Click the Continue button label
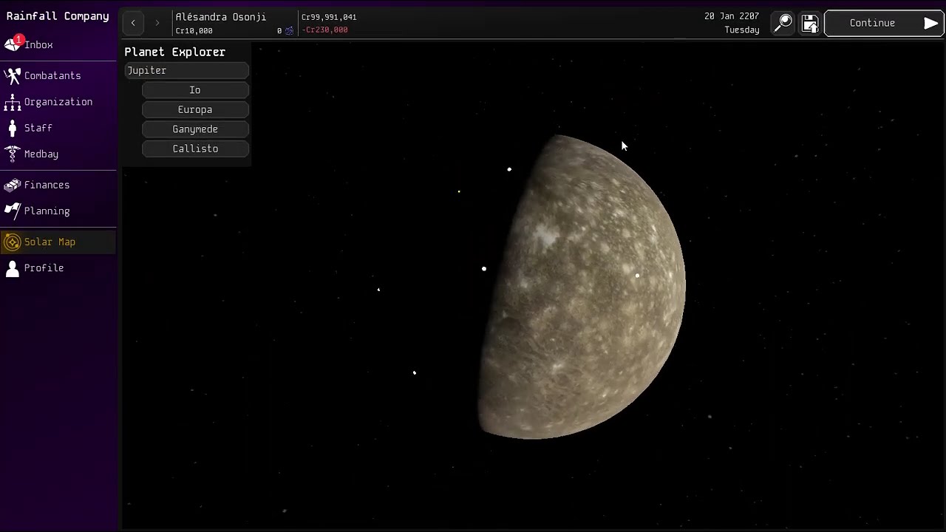 tap(872, 23)
